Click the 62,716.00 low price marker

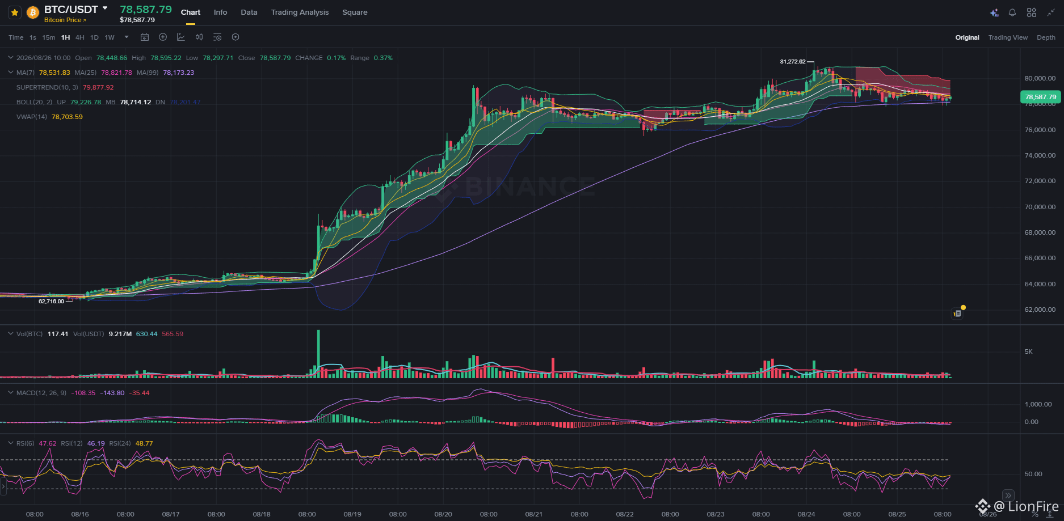(51, 302)
